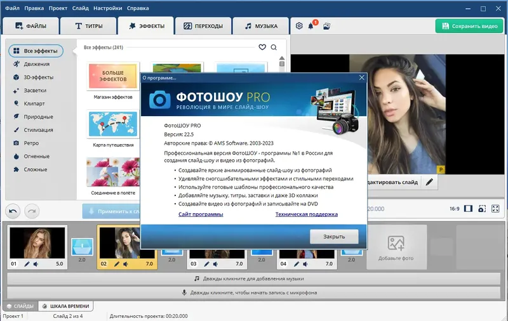The width and height of the screenshot is (508, 321).
Task: Toggle fullscreen preview icon
Action: click(x=495, y=209)
